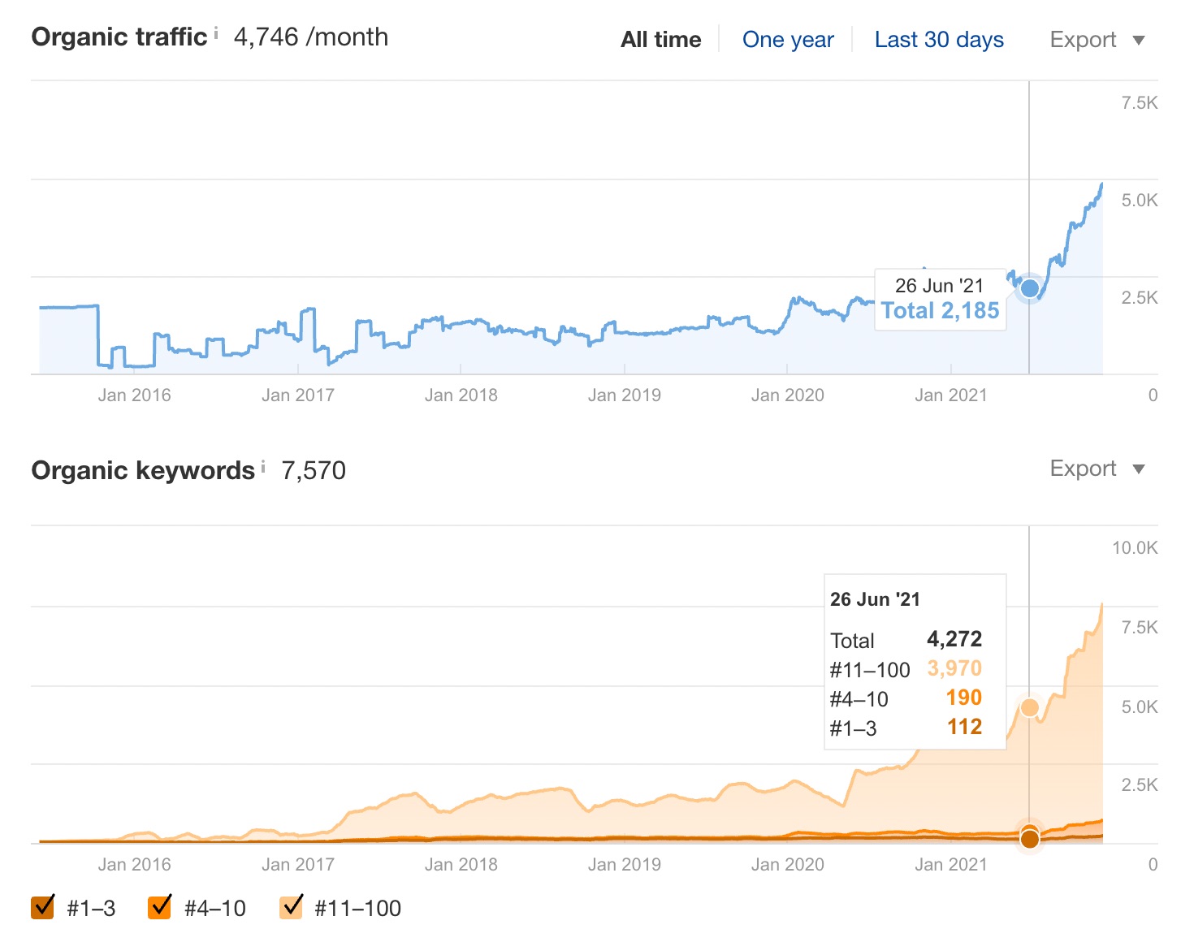Viewport: 1181px width, 929px height.
Task: Click the "Total 2,185" tooltip value
Action: pos(941,311)
